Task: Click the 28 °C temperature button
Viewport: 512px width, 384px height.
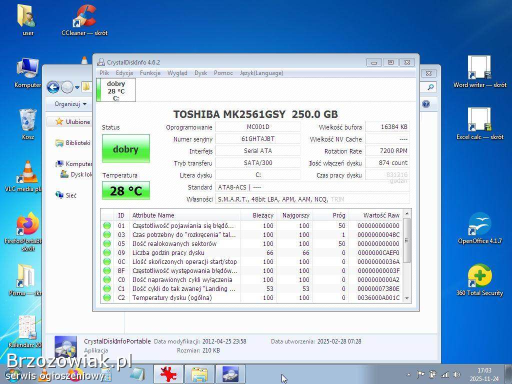Action: click(125, 191)
